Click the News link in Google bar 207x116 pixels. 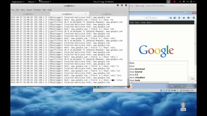137,23
